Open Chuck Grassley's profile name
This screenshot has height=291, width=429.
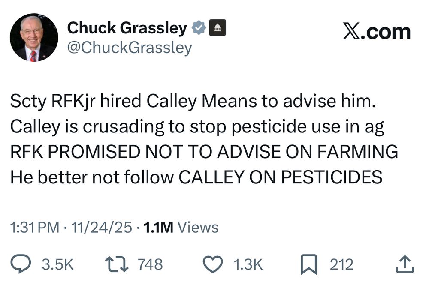click(x=129, y=27)
